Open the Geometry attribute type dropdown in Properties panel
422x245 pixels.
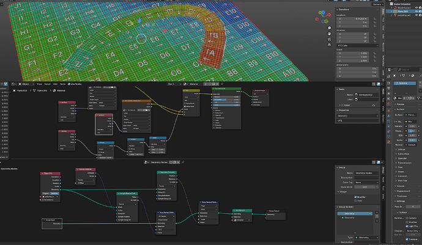[x=357, y=115]
